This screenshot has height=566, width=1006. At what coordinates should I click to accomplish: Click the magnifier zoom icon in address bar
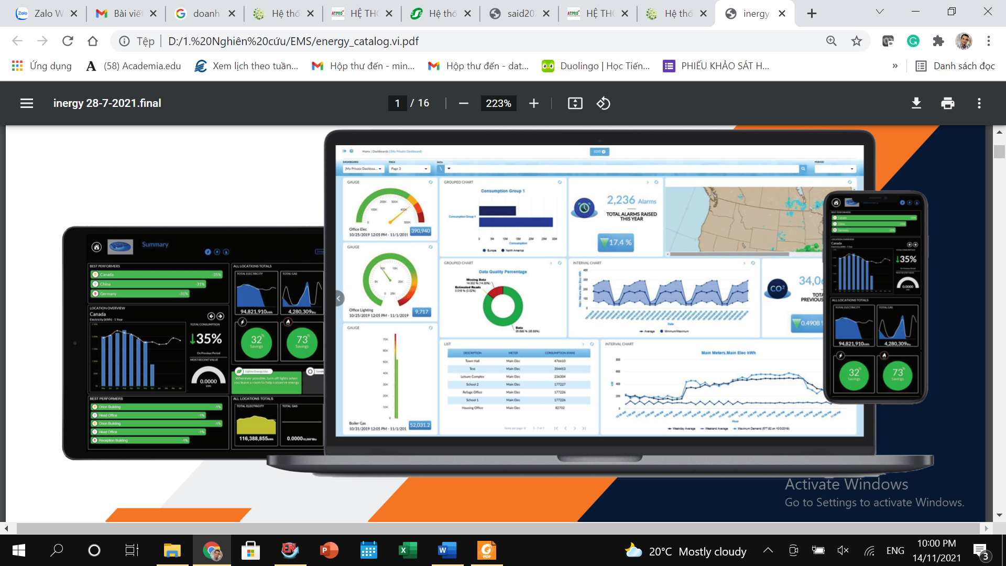(x=831, y=40)
